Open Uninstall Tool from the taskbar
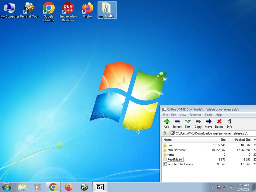256x192 pixels. (84, 187)
